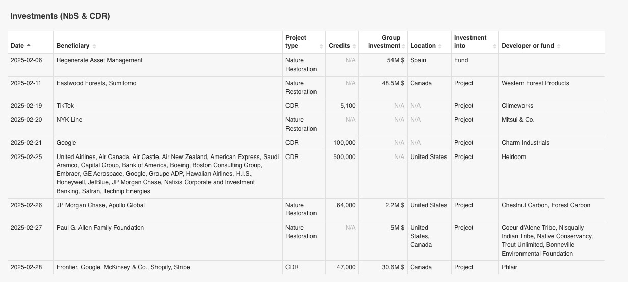Click the Developer or fund sort icon
Viewport: 628px width, 282px height.
(559, 46)
